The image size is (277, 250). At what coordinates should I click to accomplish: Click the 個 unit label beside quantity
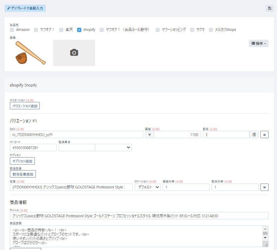coord(254,135)
